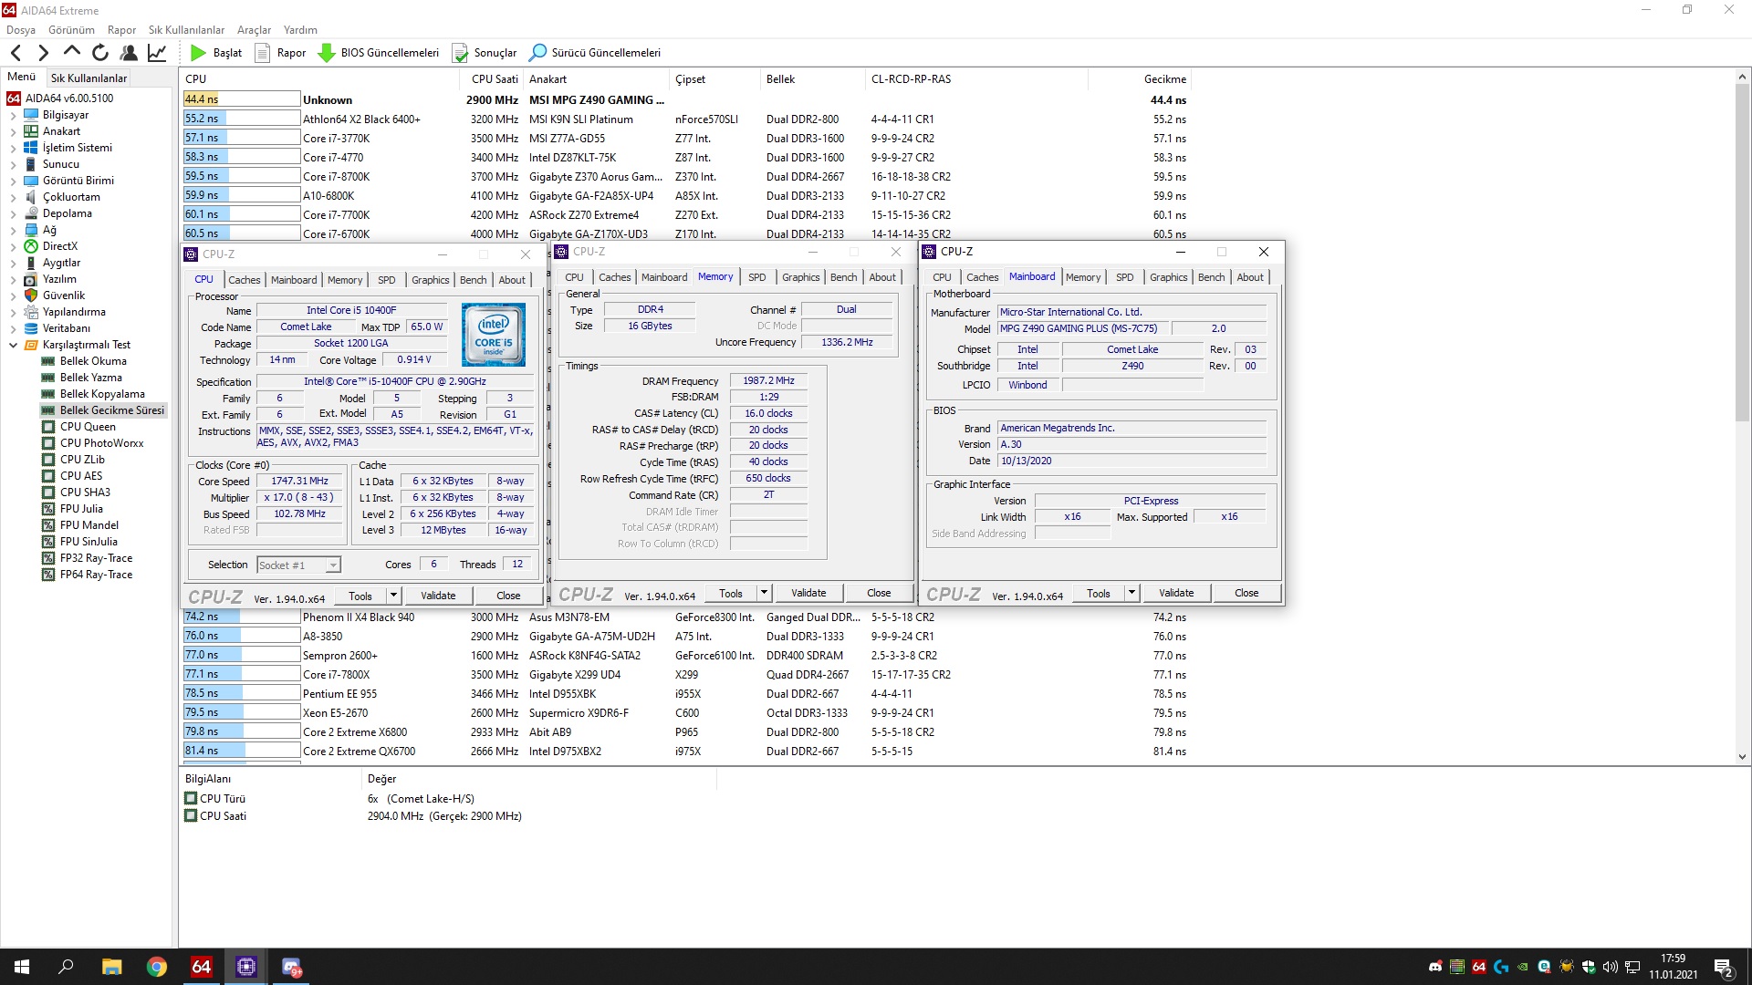Click Validate in left CPU-Z window
The image size is (1752, 985).
pos(438,596)
